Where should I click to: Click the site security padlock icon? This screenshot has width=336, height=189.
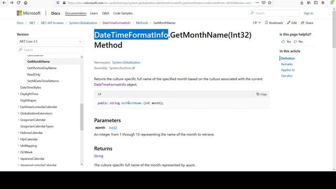pos(64,3)
